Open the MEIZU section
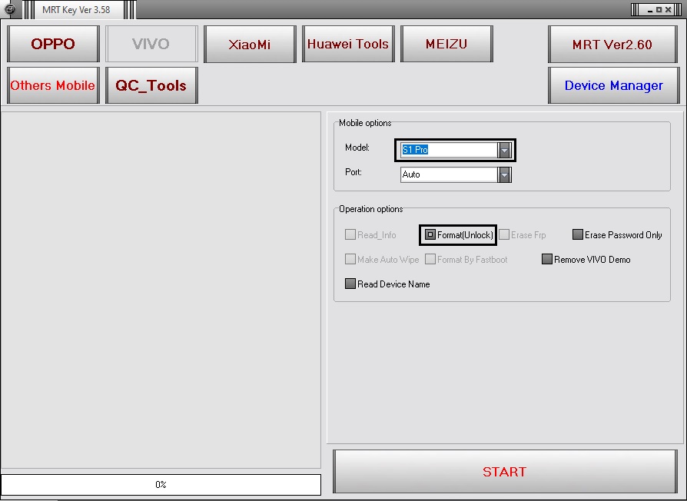Screen dimensions: 687x501 click(x=446, y=44)
